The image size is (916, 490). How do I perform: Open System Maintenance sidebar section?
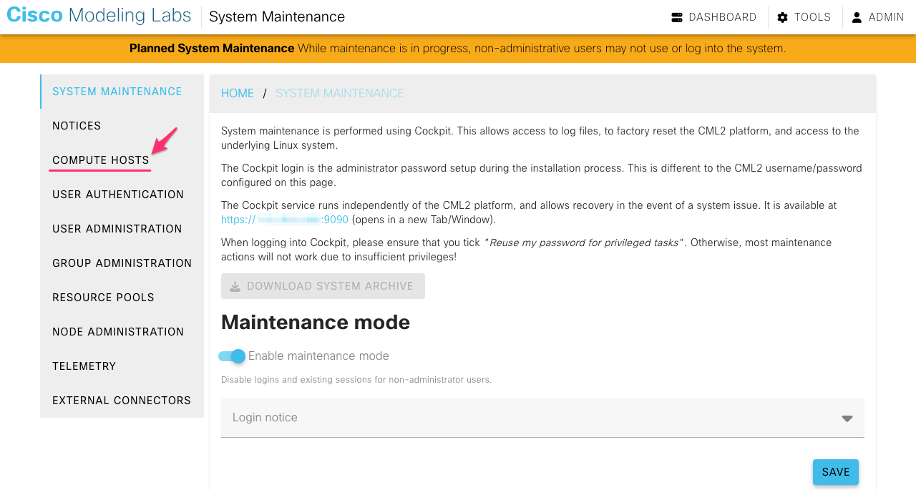pyautogui.click(x=122, y=92)
